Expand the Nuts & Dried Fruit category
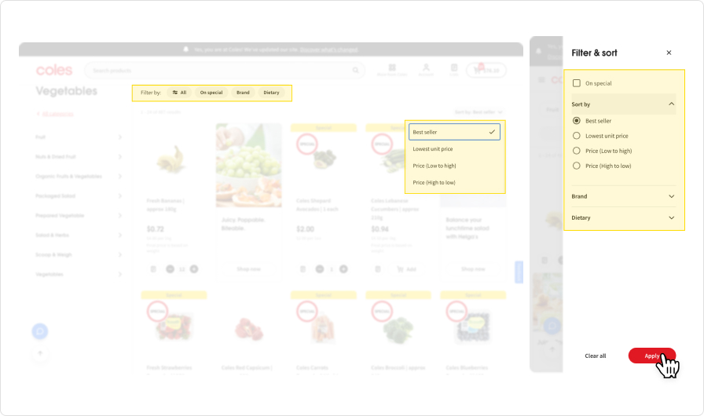The image size is (704, 416). pos(79,157)
